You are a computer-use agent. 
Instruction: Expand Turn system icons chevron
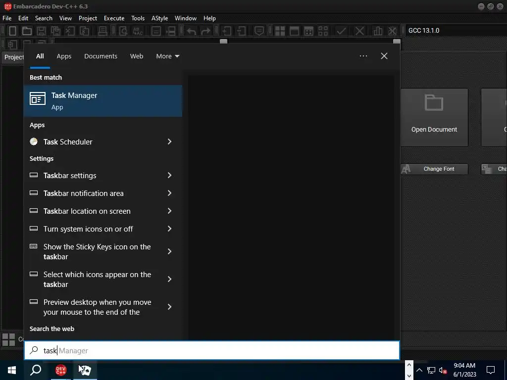click(x=169, y=229)
